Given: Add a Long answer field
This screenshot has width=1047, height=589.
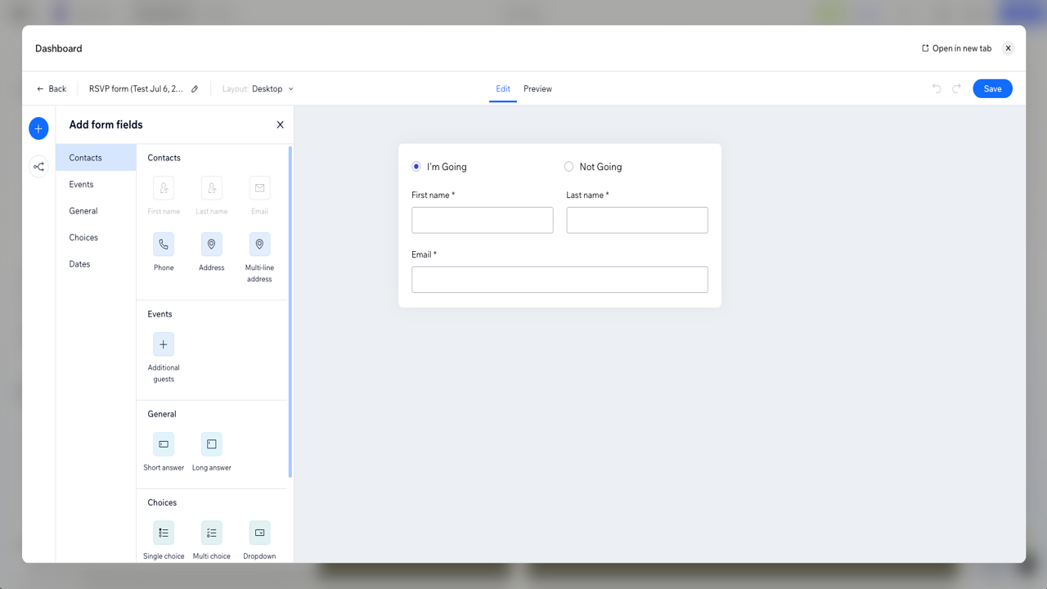Looking at the screenshot, I should [211, 444].
